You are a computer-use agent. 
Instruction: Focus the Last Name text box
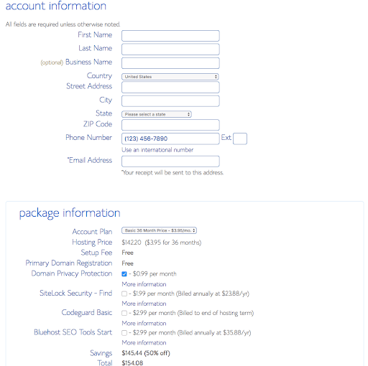(x=170, y=50)
